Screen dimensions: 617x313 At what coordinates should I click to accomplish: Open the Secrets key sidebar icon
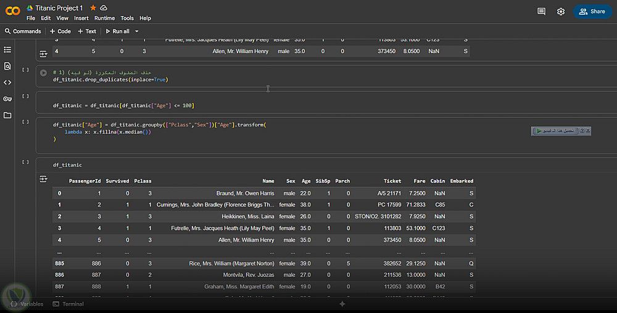(x=7, y=99)
